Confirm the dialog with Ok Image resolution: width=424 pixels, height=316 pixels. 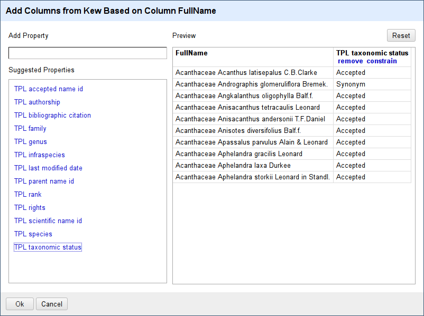pyautogui.click(x=20, y=304)
